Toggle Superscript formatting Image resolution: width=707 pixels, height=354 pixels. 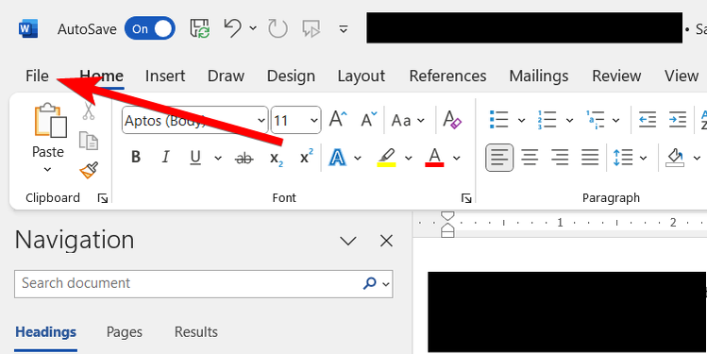tap(307, 156)
